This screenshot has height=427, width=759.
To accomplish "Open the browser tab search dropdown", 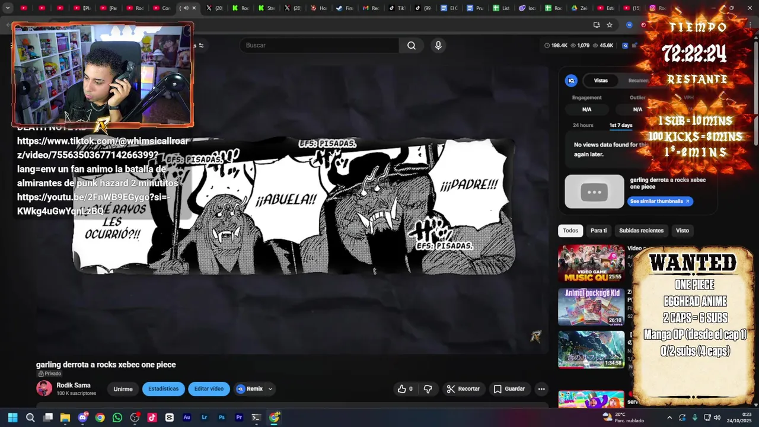I will (8, 8).
